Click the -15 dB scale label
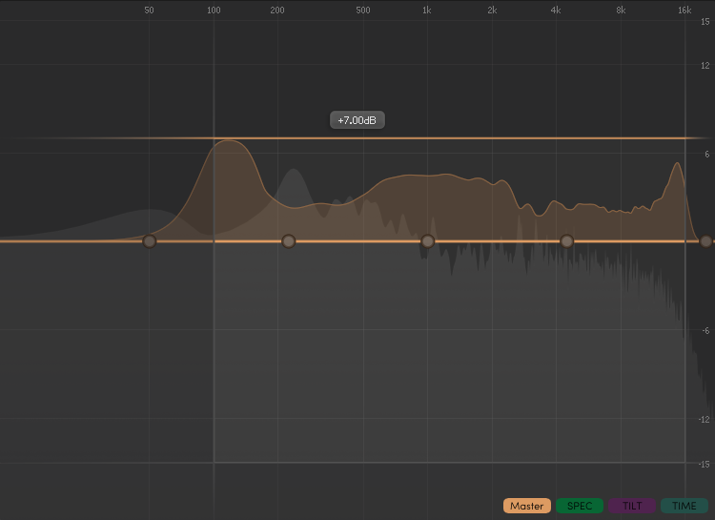The height and width of the screenshot is (520, 715). pyautogui.click(x=704, y=464)
